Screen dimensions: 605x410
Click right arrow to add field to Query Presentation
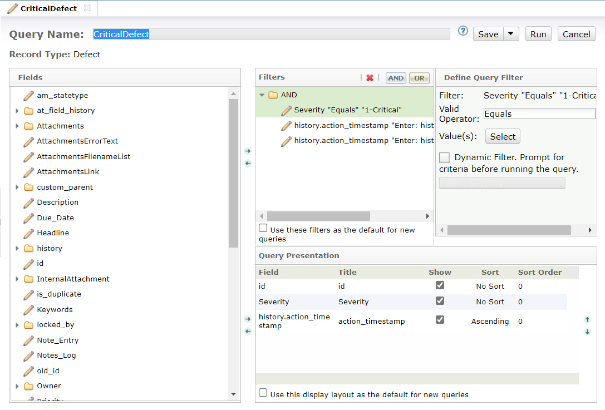[x=248, y=319]
